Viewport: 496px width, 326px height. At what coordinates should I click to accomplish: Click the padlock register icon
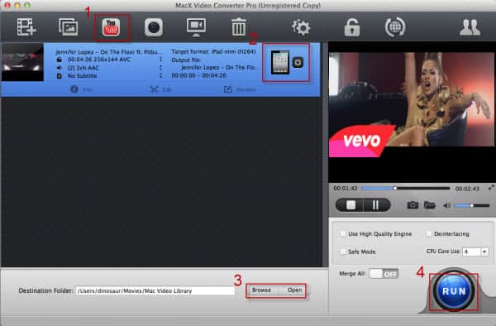pos(352,27)
